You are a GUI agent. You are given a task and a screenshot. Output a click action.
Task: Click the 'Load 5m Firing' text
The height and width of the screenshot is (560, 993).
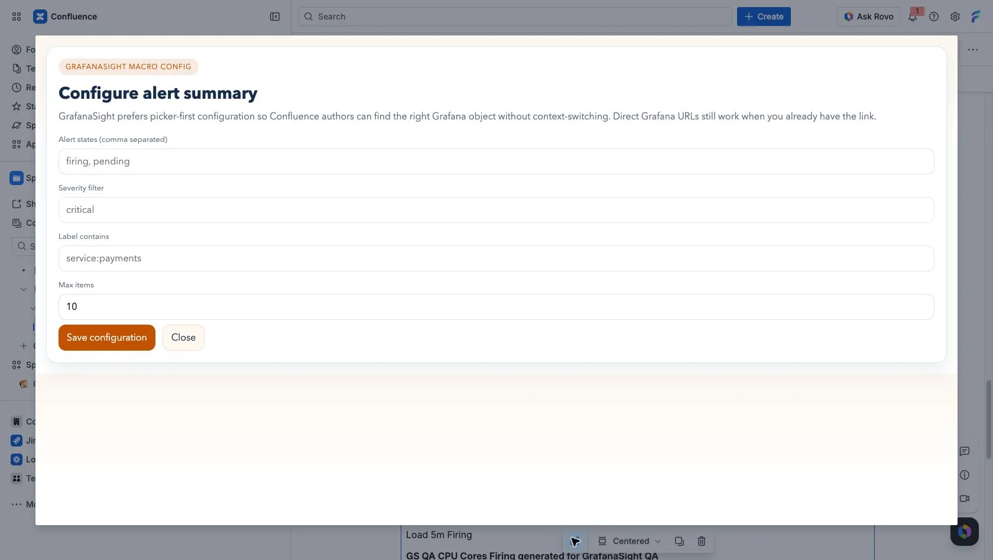tap(439, 535)
